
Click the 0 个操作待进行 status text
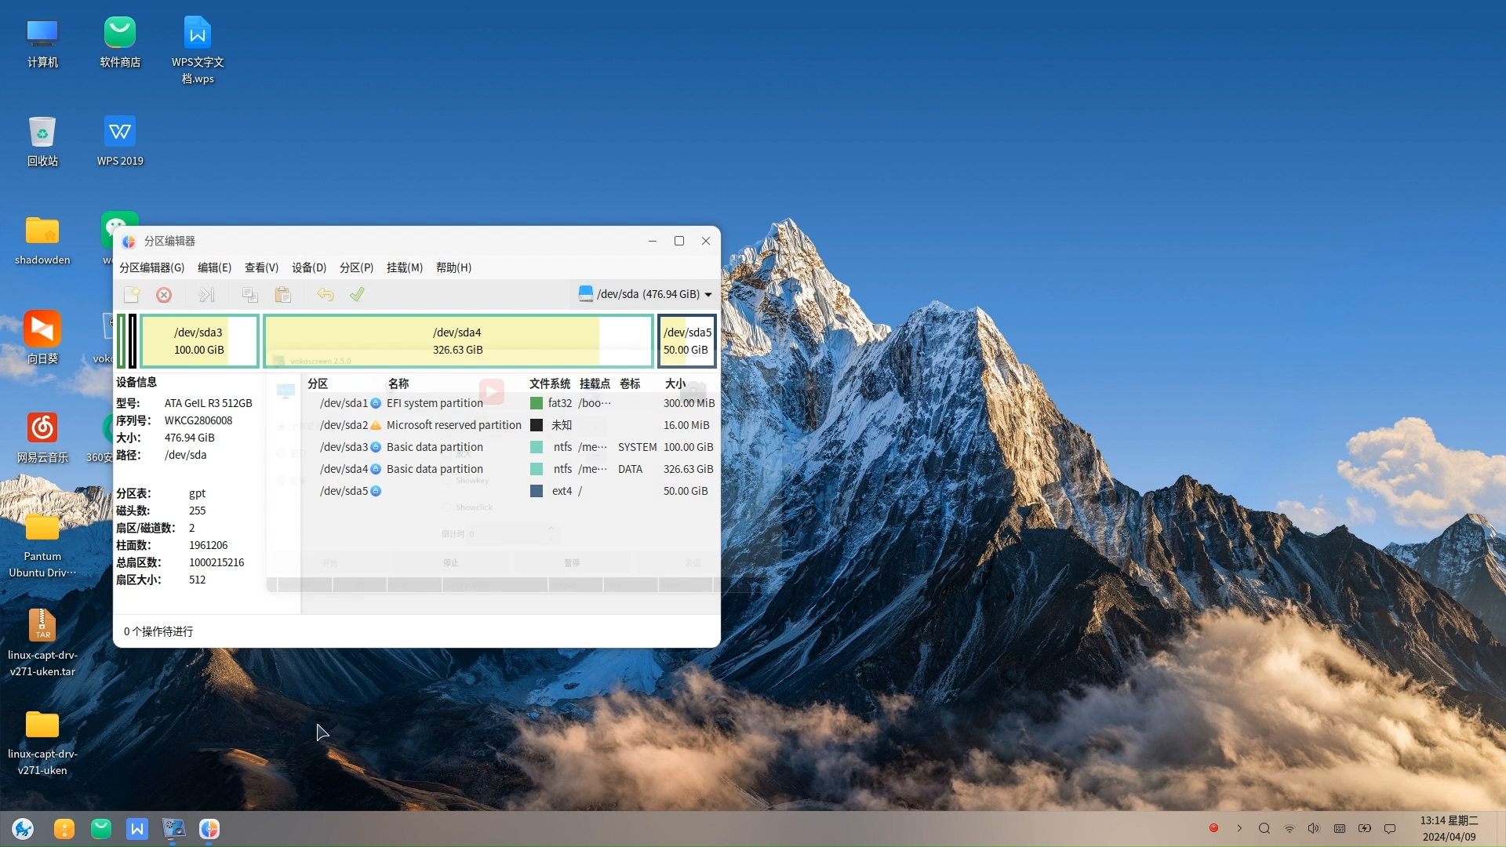[158, 631]
